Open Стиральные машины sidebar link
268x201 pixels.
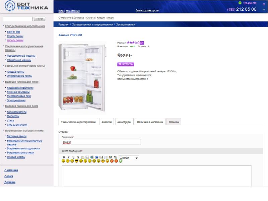[x=19, y=60]
